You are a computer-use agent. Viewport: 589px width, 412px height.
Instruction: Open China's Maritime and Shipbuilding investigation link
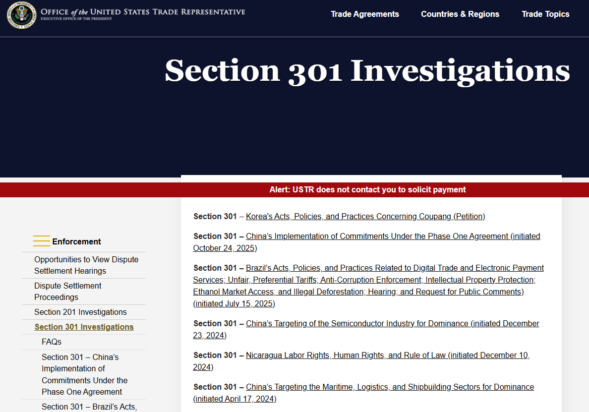pos(389,387)
